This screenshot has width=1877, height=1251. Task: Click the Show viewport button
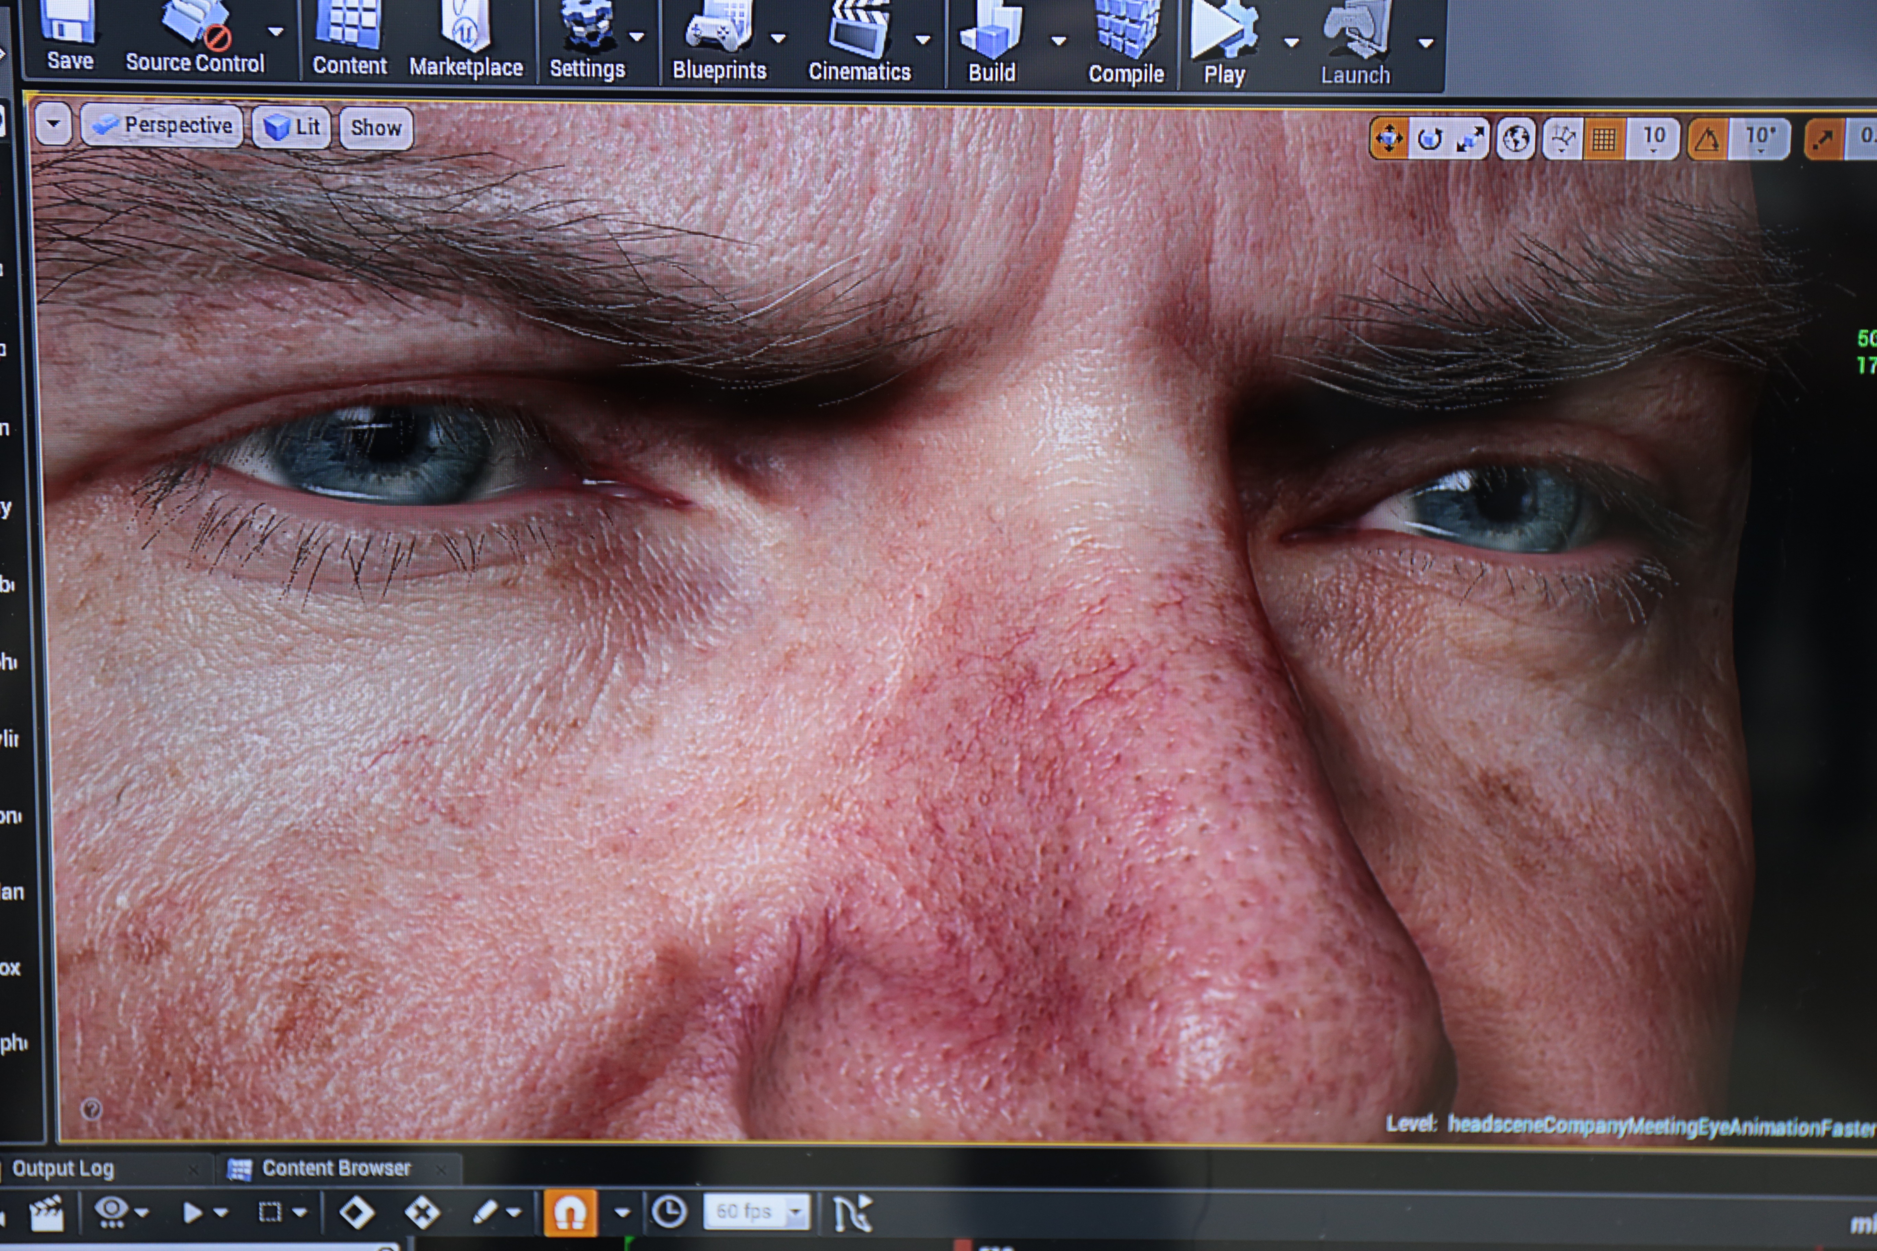click(376, 128)
